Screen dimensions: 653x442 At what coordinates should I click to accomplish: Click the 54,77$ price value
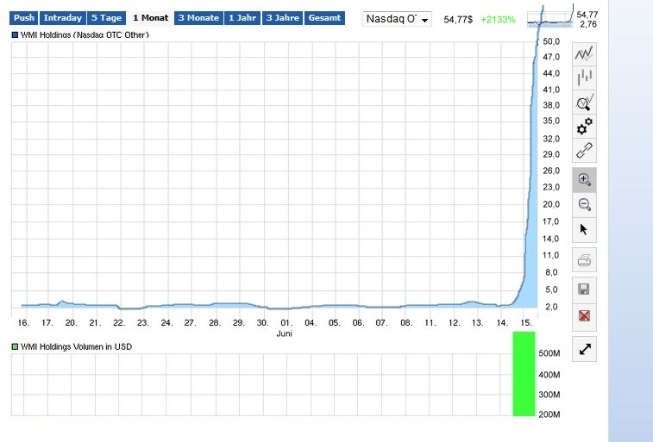point(458,20)
